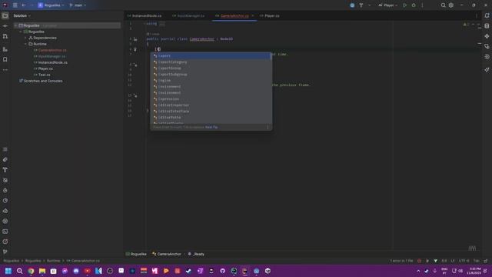492x277 pixels.
Task: Select Test.cs in solution tree
Action: (x=45, y=75)
